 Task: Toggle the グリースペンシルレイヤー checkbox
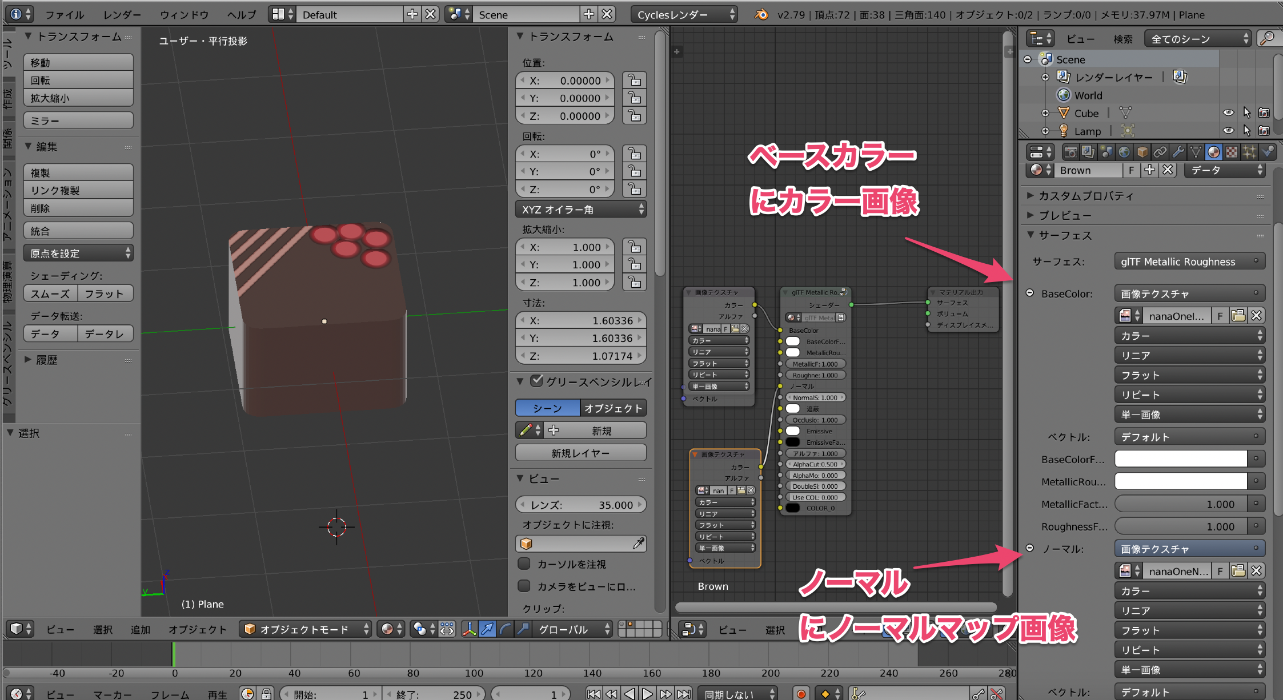(x=536, y=381)
